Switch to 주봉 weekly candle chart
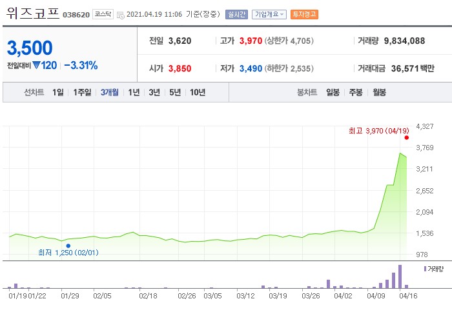The height and width of the screenshot is (310, 452). click(356, 92)
